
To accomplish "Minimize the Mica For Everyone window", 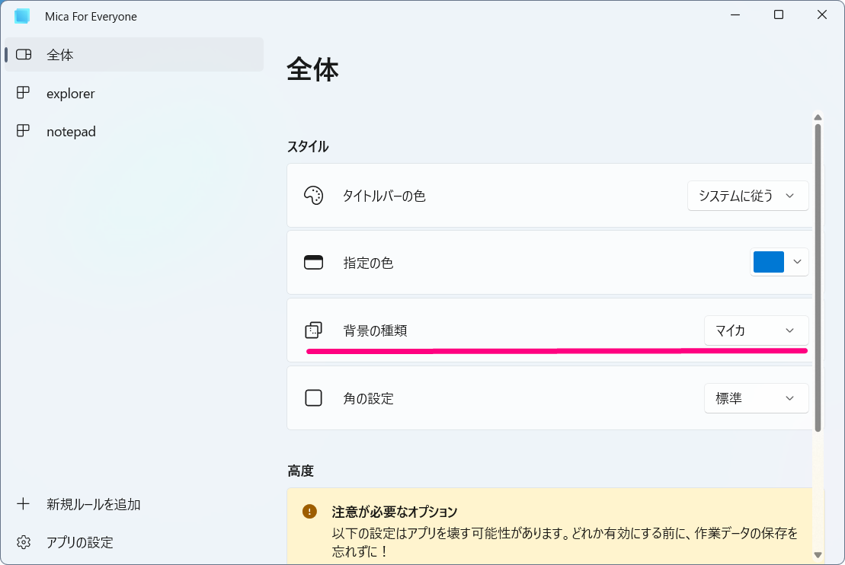I will click(735, 15).
